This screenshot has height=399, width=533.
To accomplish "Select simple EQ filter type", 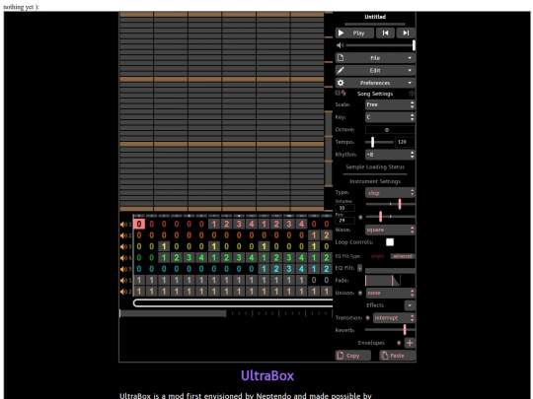I will (377, 256).
